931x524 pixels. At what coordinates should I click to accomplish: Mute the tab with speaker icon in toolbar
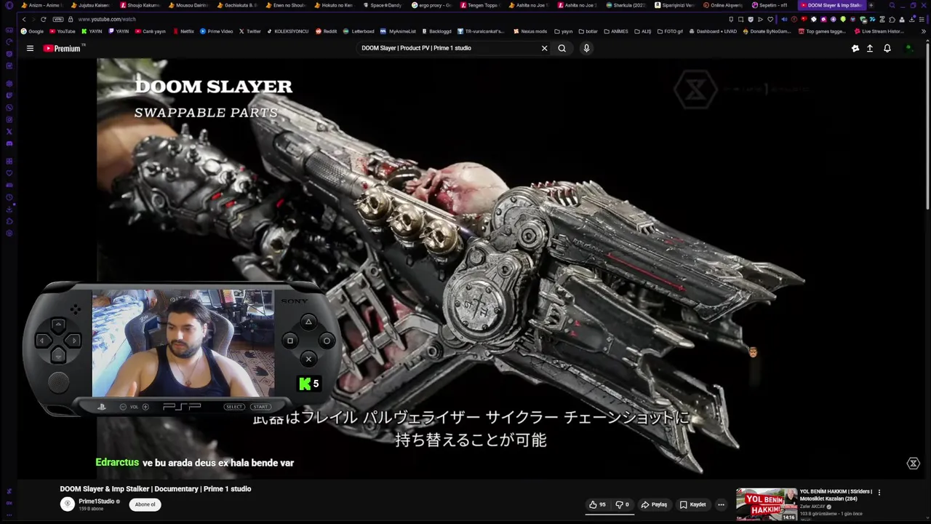(784, 19)
